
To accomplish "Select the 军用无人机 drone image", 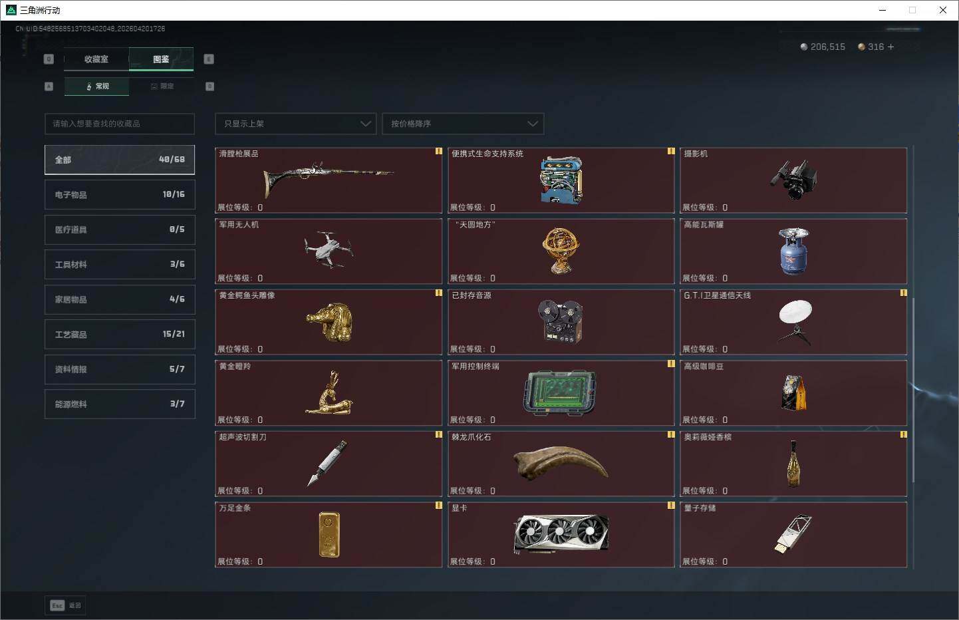I will [329, 250].
